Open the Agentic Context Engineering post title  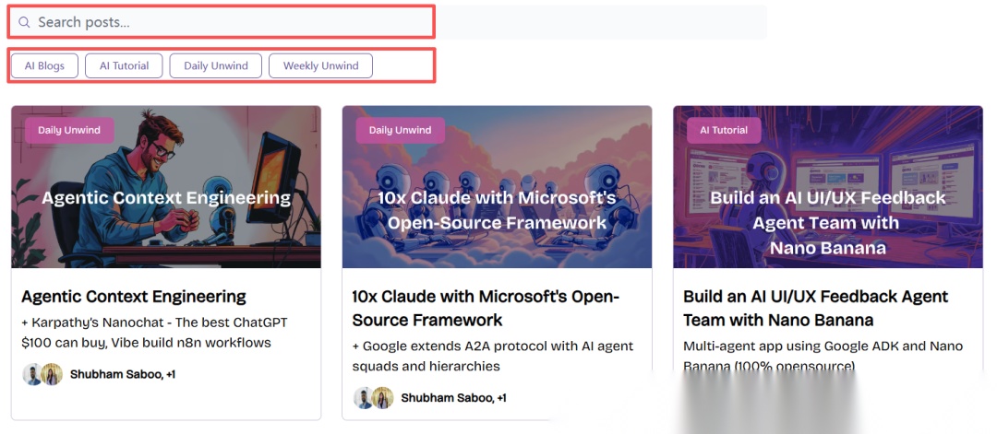(x=134, y=297)
